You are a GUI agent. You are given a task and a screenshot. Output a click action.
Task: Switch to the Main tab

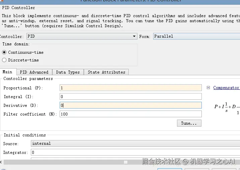7,72
